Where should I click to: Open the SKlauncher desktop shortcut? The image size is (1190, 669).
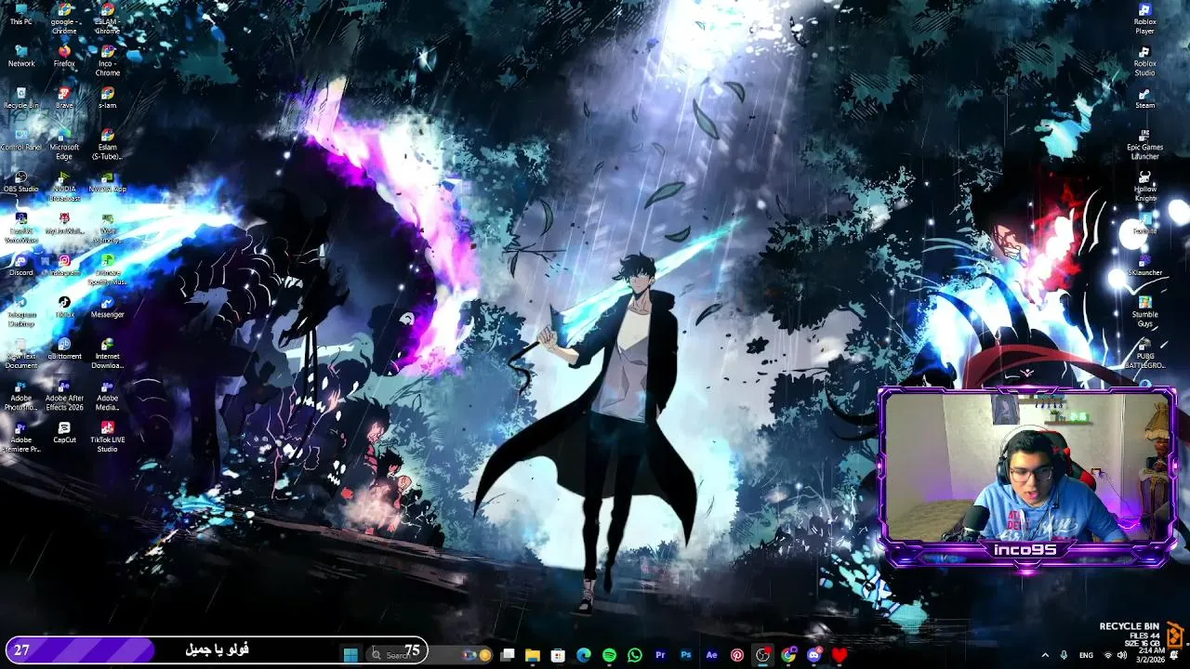point(1144,265)
